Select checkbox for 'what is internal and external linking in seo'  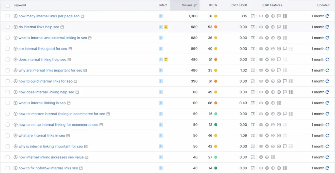8,38
